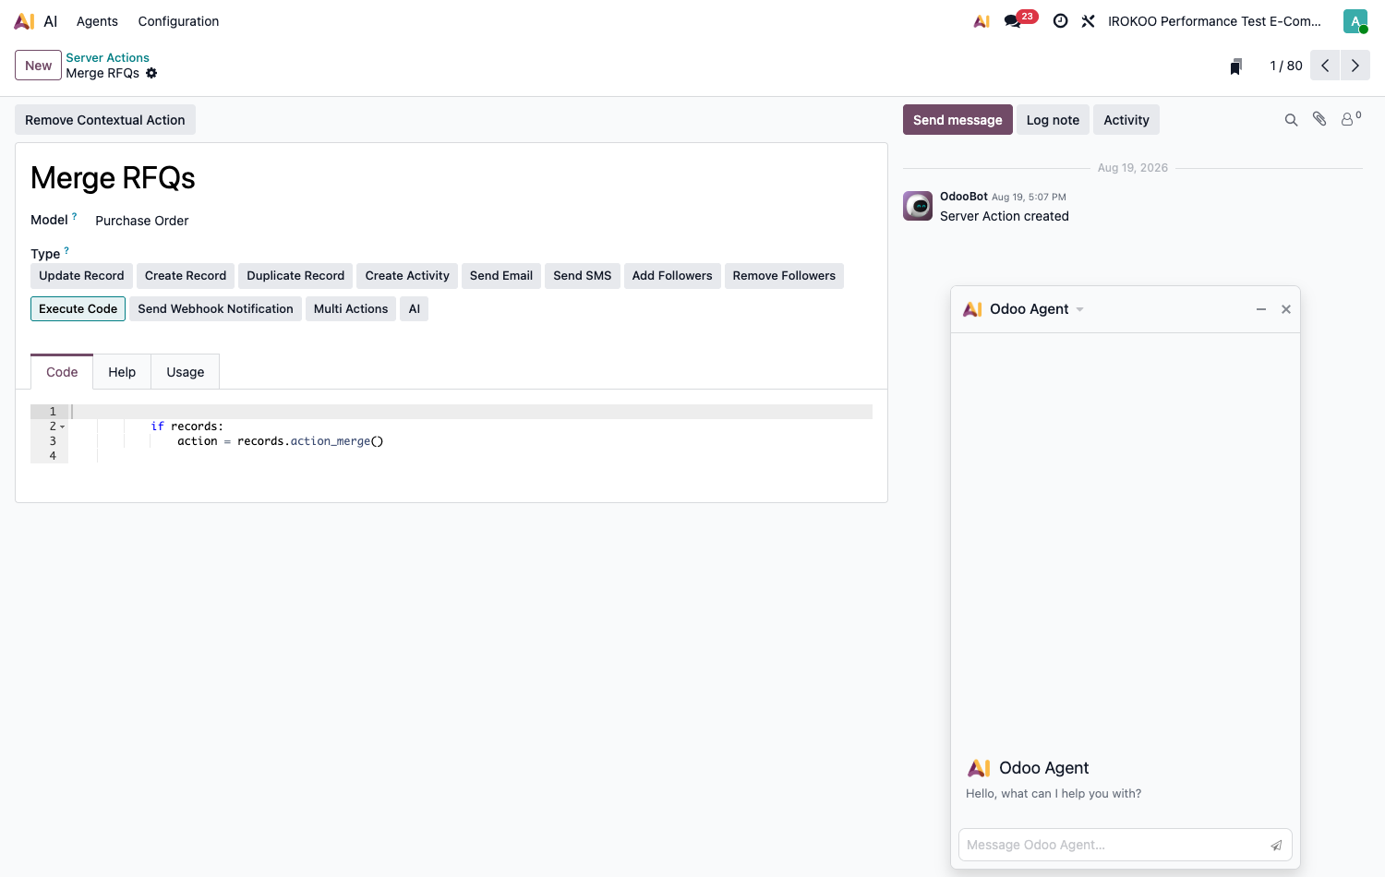
Task: Click the 'if records:' code line
Action: click(x=187, y=426)
